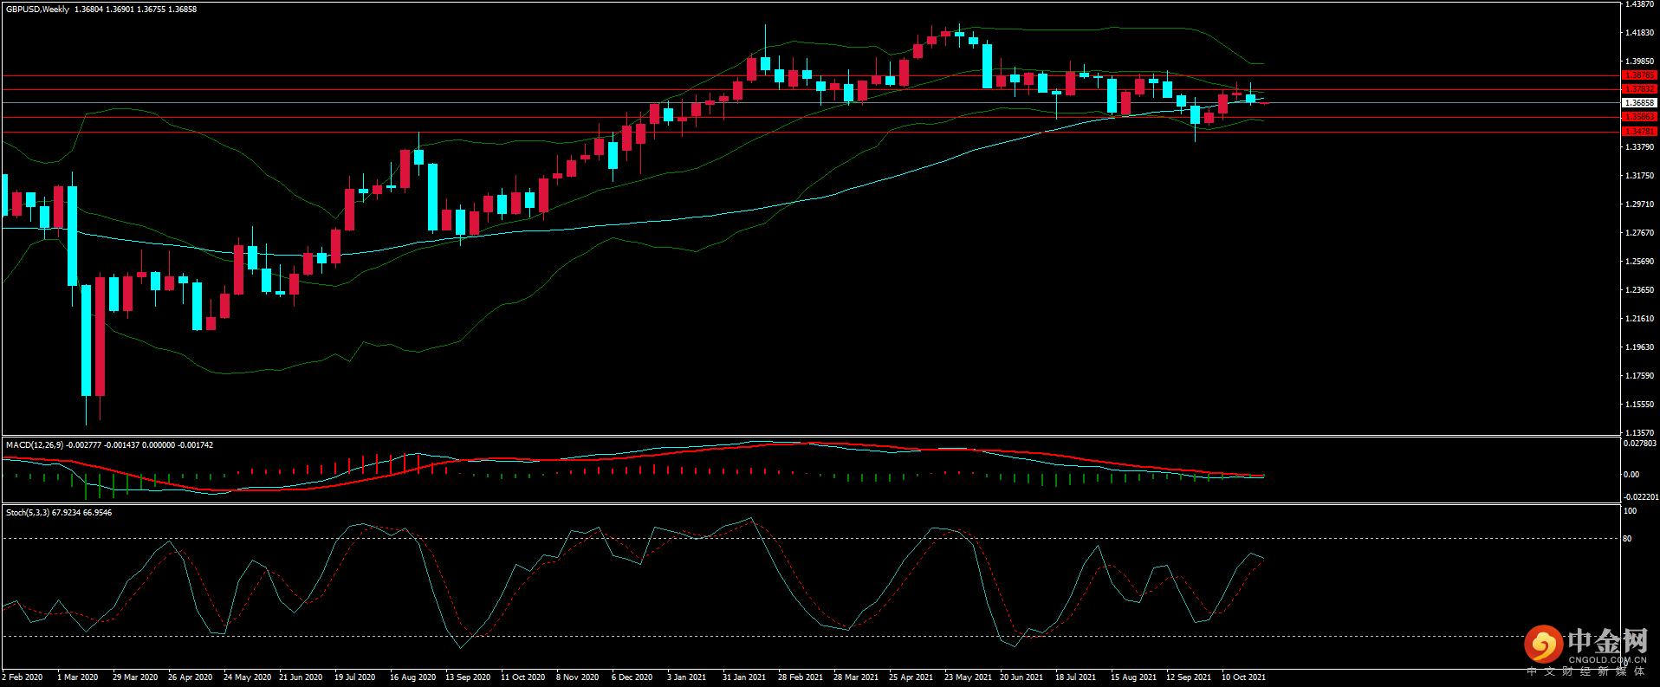This screenshot has height=687, width=1660.
Task: Click the 1.19630 price axis label
Action: pyautogui.click(x=1639, y=347)
